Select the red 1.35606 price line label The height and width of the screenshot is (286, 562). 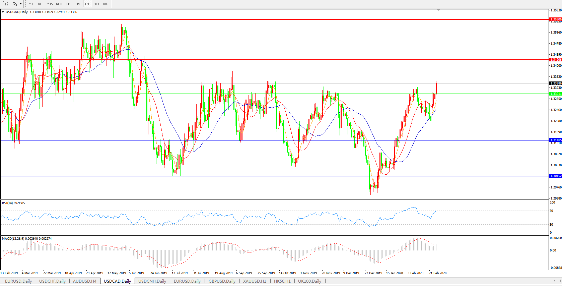[x=556, y=19]
